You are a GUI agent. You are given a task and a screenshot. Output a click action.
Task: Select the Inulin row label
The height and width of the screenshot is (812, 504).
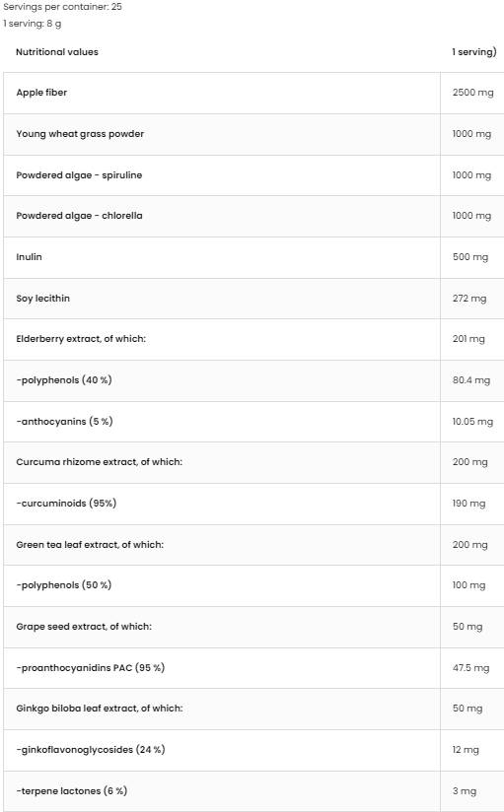pos(29,257)
